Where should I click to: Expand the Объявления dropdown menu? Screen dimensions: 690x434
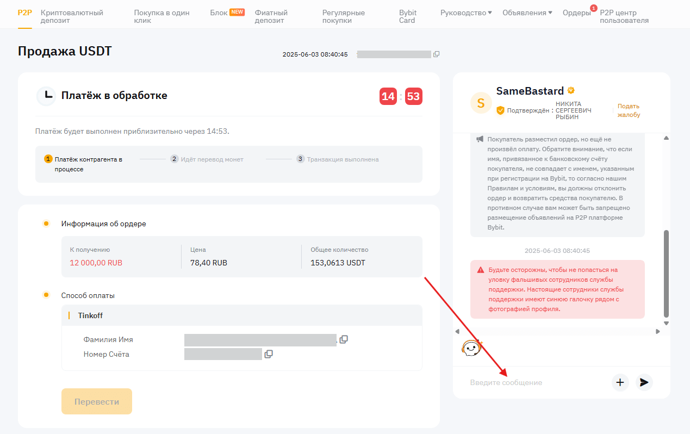(527, 13)
